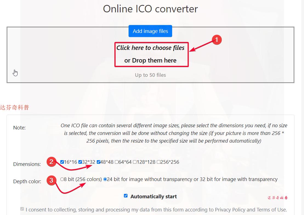Viewport: 304px width, 215px height.
Task: Click the Online ICO converter heading
Action: click(x=150, y=9)
